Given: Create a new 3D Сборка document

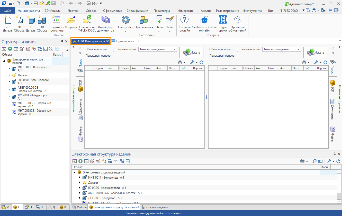Looking at the screenshot, I should tap(42, 24).
